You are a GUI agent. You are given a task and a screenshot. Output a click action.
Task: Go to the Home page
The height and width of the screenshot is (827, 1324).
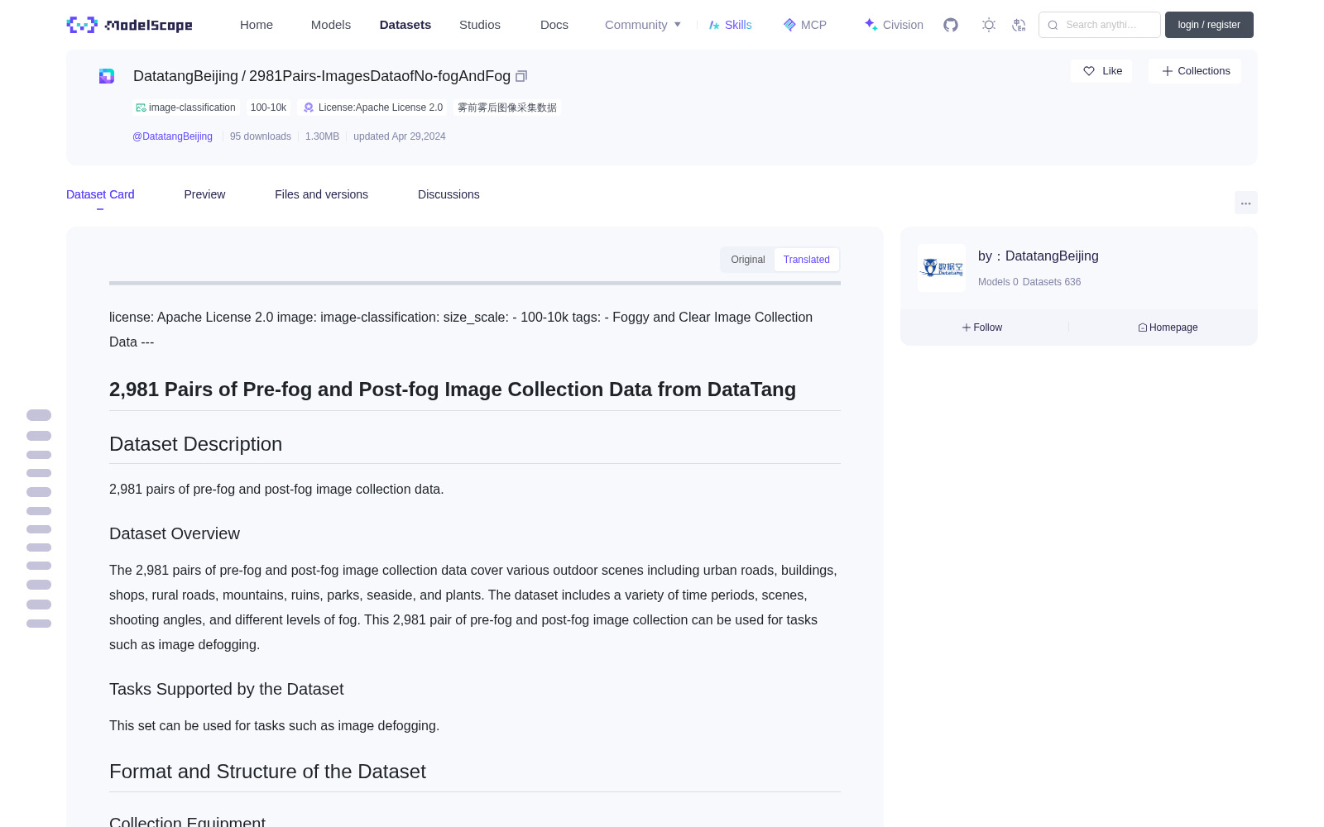tap(257, 25)
